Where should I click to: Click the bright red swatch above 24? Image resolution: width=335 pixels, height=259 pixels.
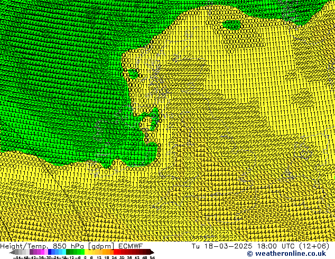(115, 252)
